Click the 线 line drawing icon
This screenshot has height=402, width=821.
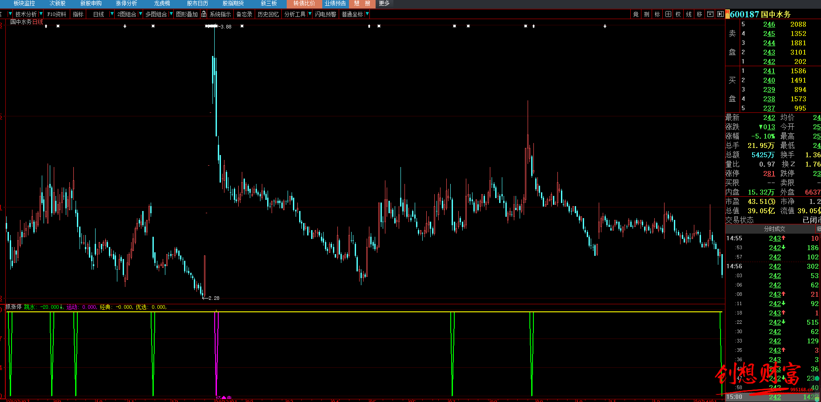[689, 14]
